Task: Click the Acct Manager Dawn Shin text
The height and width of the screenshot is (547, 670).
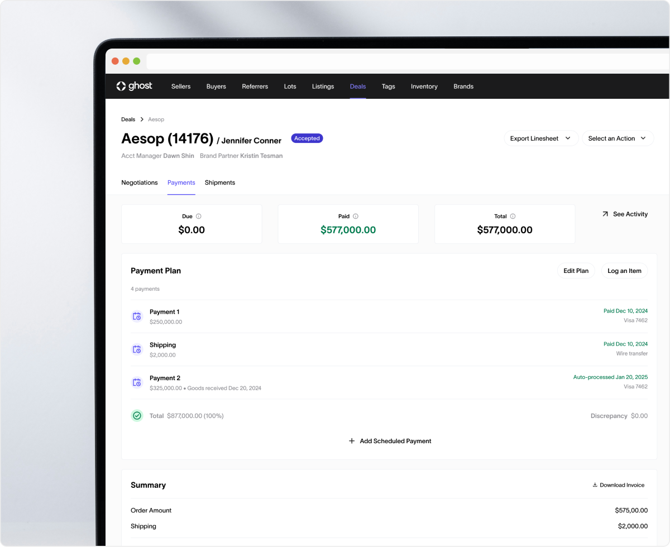Action: click(157, 156)
